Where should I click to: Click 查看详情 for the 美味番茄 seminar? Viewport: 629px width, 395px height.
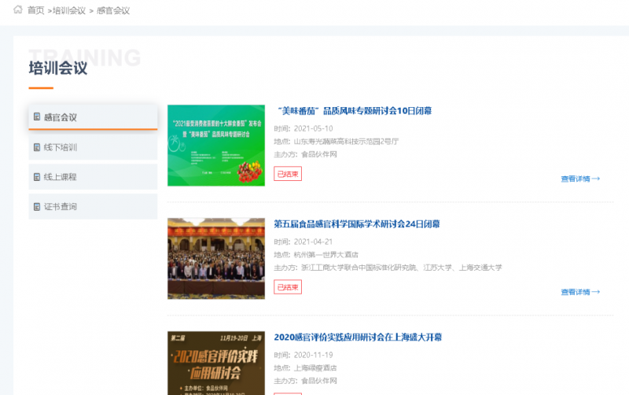[x=580, y=179]
